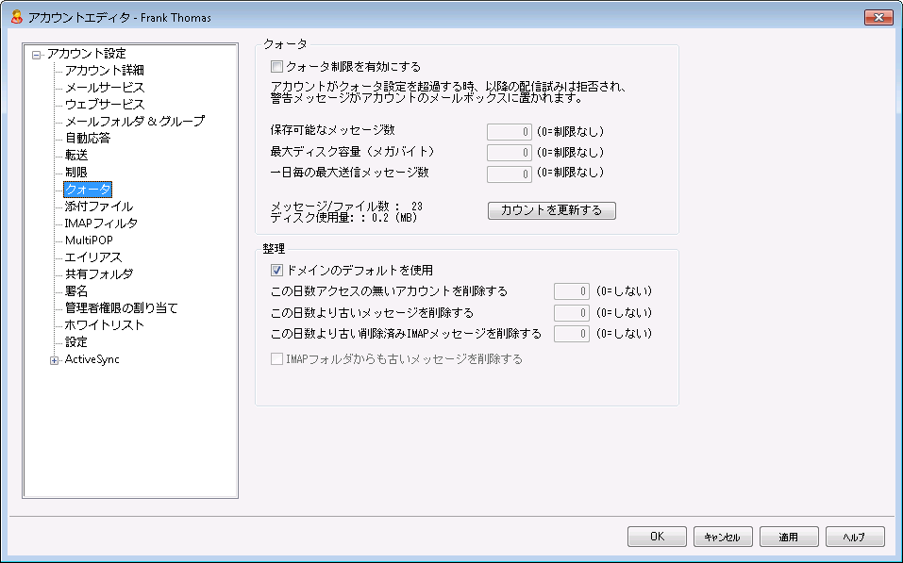
Task: Click 最大ディスク容量 input field
Action: coord(510,153)
